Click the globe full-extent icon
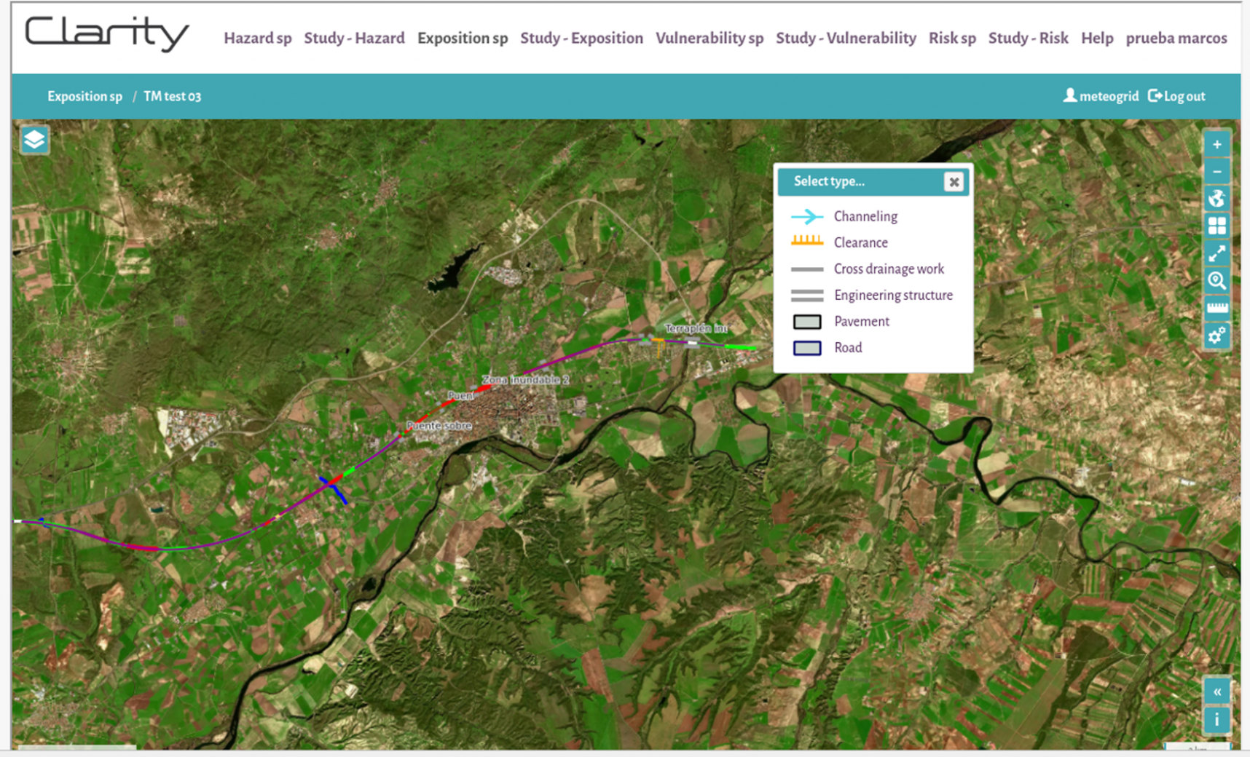Viewport: 1250px width, 757px height. pos(1216,199)
